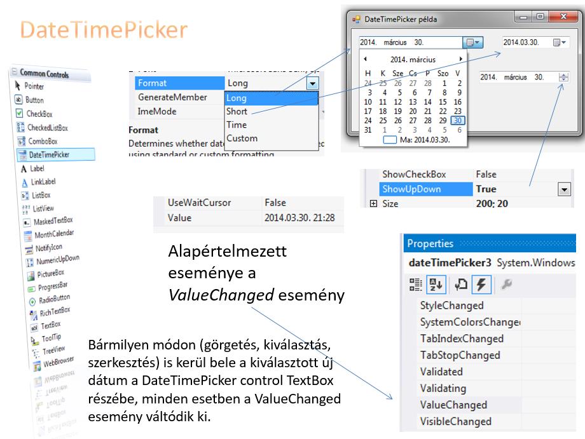Select day 30 in March calendar
Screen dimensions: 585x439
tap(458, 120)
